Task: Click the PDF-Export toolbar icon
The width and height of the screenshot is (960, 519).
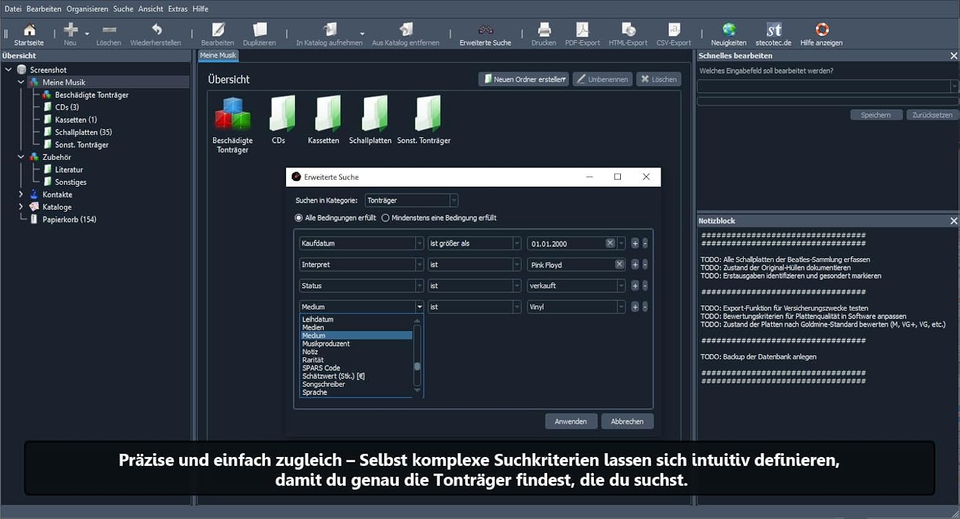Action: pos(582,30)
